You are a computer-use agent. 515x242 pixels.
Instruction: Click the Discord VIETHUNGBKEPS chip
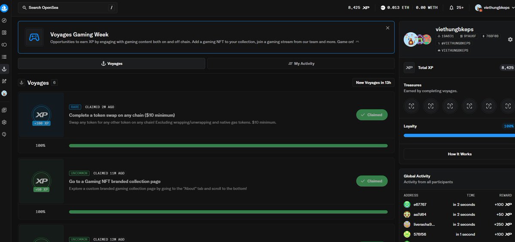pyautogui.click(x=453, y=51)
